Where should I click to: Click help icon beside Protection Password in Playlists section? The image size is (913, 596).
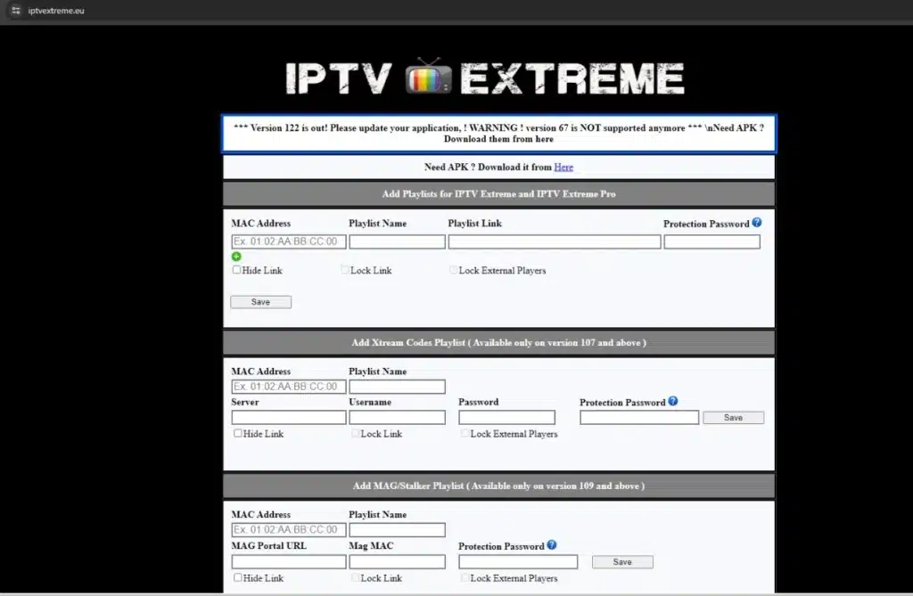[x=757, y=223]
